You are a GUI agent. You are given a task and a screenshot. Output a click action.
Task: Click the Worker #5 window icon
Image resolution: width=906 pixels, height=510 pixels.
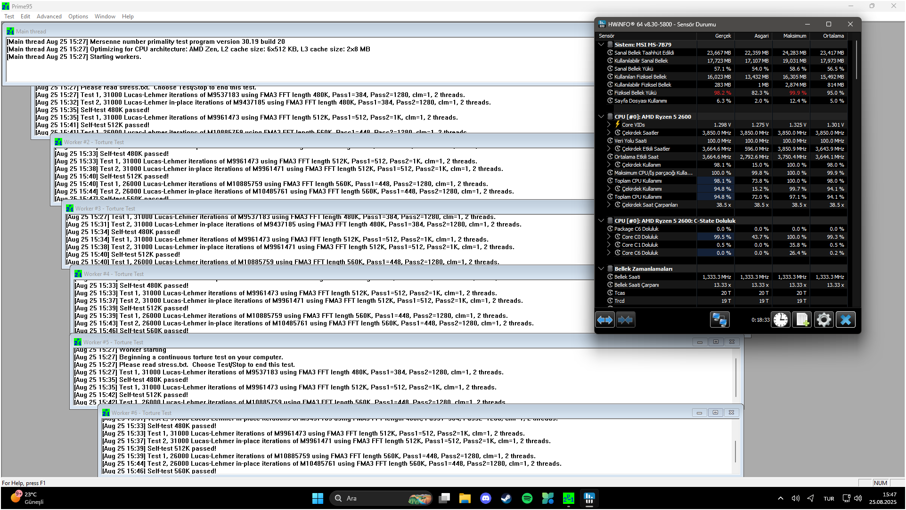[78, 342]
